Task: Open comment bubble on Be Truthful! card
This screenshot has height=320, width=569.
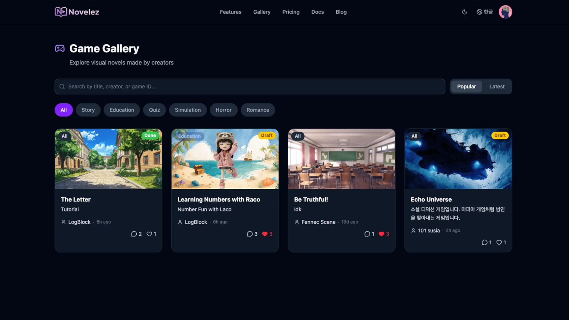Action: 367,234
